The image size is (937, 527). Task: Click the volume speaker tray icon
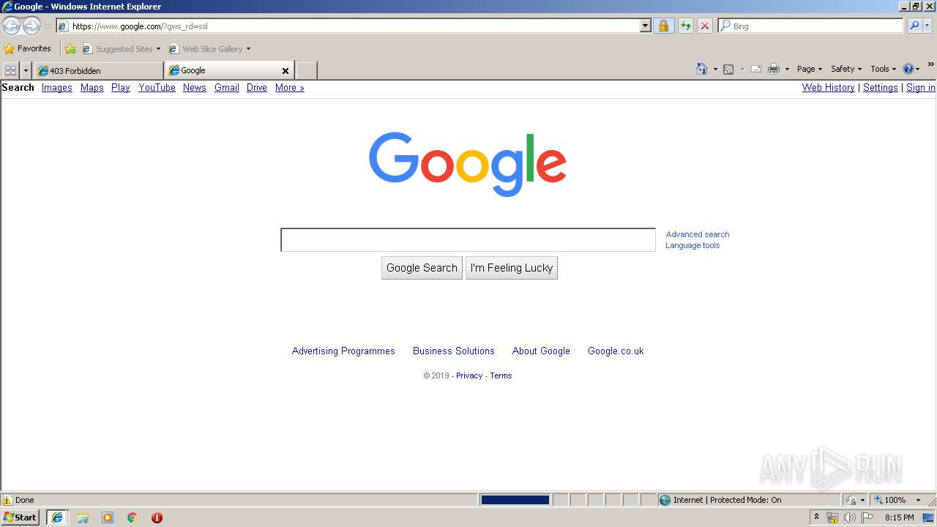pyautogui.click(x=849, y=517)
